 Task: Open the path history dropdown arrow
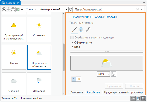tap(66, 9)
